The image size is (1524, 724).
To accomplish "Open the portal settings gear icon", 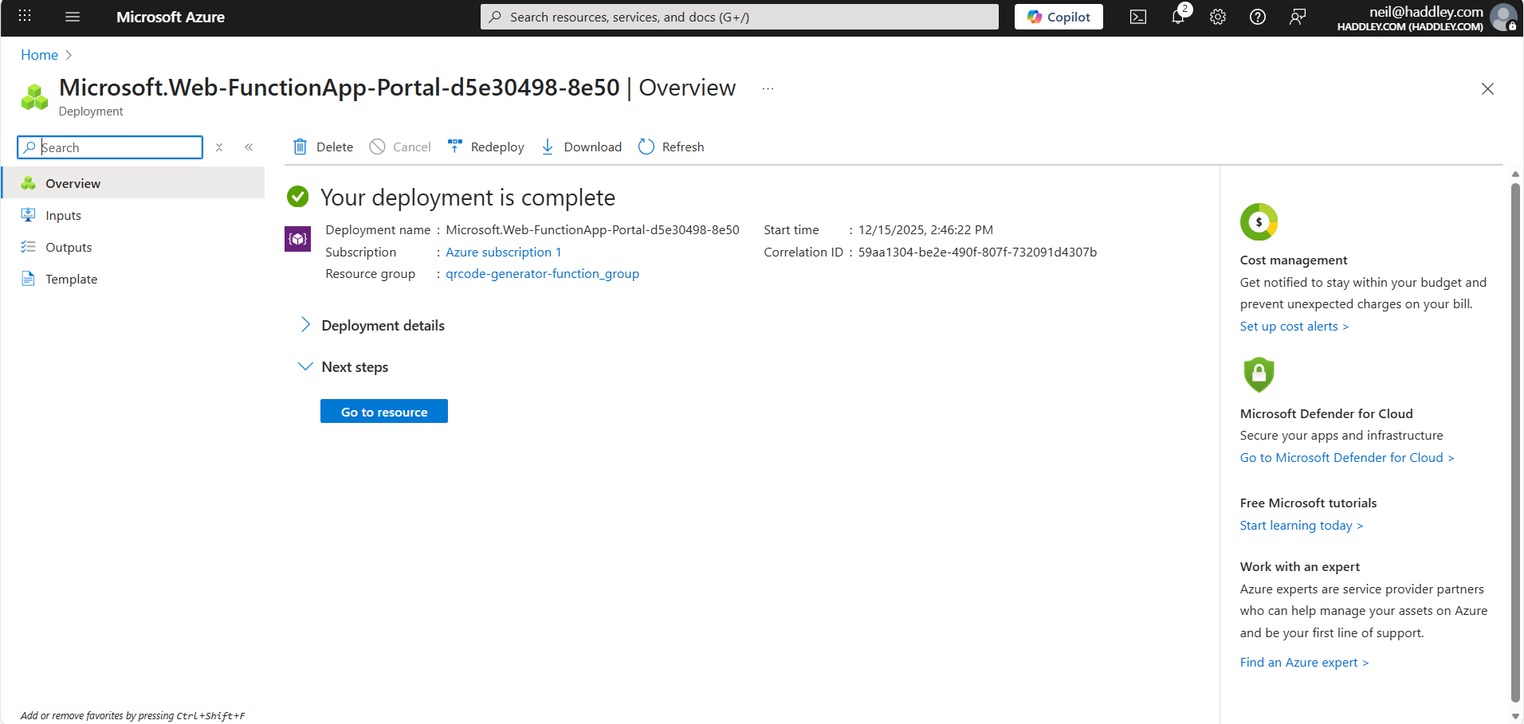I will coord(1217,16).
